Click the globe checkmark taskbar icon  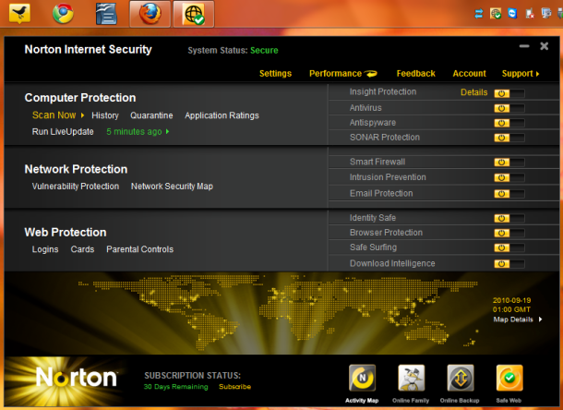point(194,15)
